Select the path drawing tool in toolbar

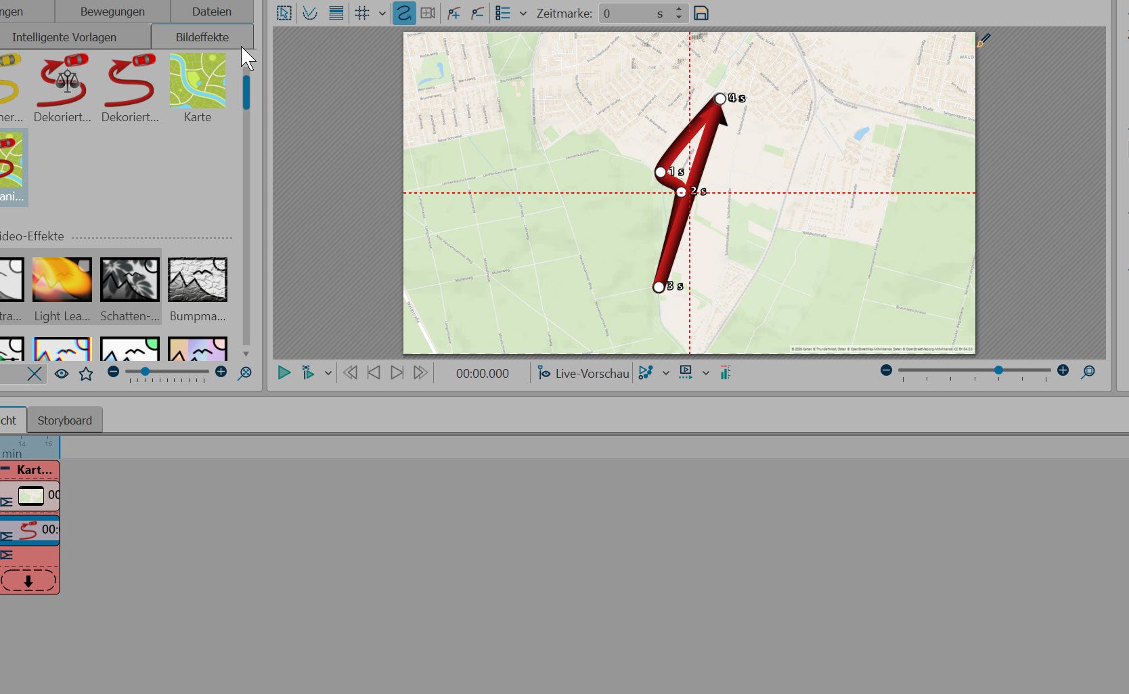(403, 14)
